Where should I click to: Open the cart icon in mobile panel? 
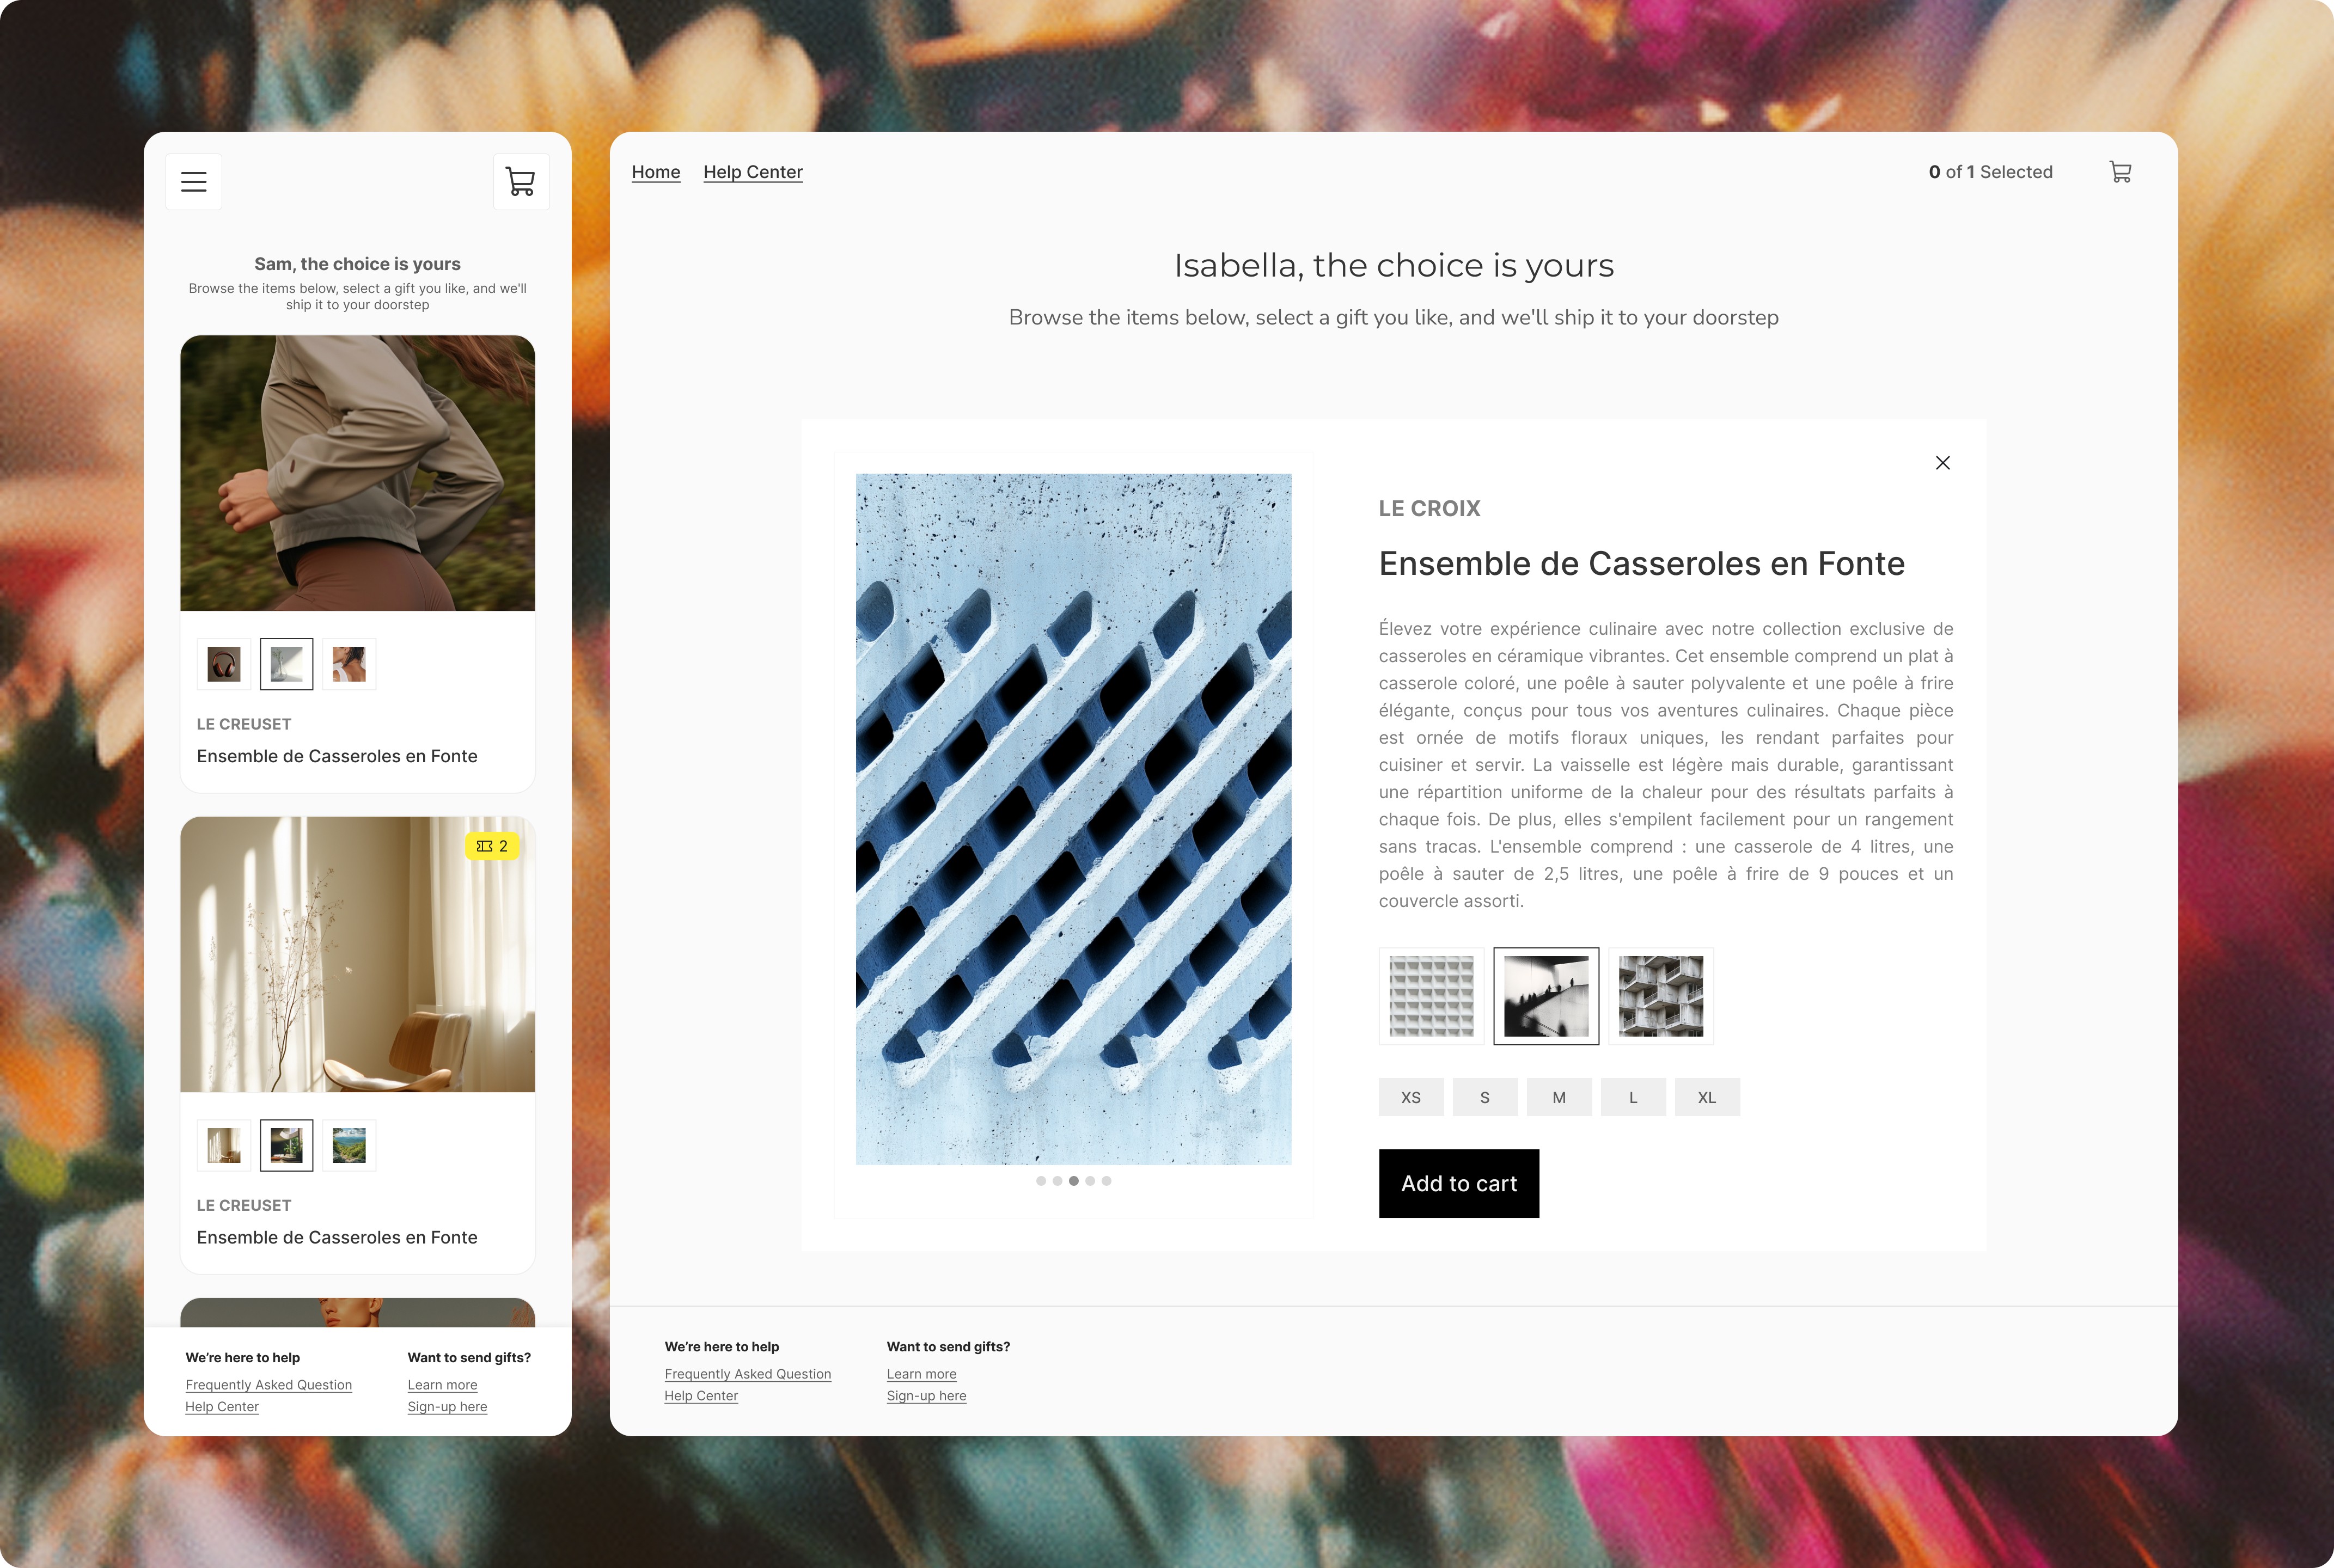[x=521, y=182]
